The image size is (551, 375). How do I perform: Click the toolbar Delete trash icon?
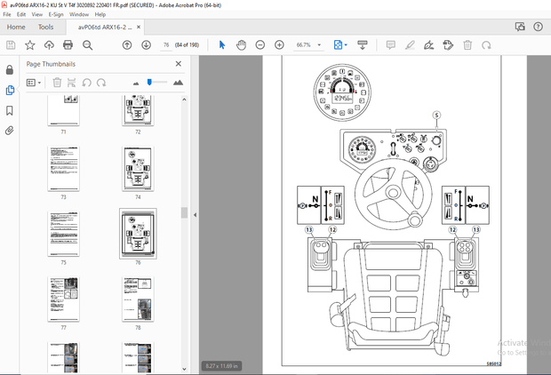[x=467, y=45]
